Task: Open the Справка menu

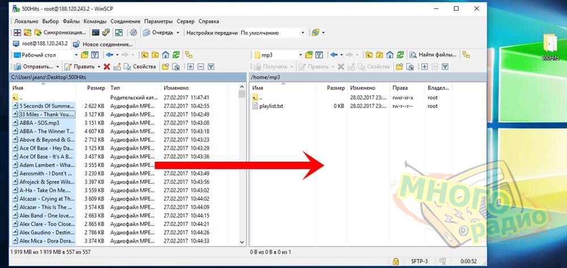Action: [x=209, y=21]
